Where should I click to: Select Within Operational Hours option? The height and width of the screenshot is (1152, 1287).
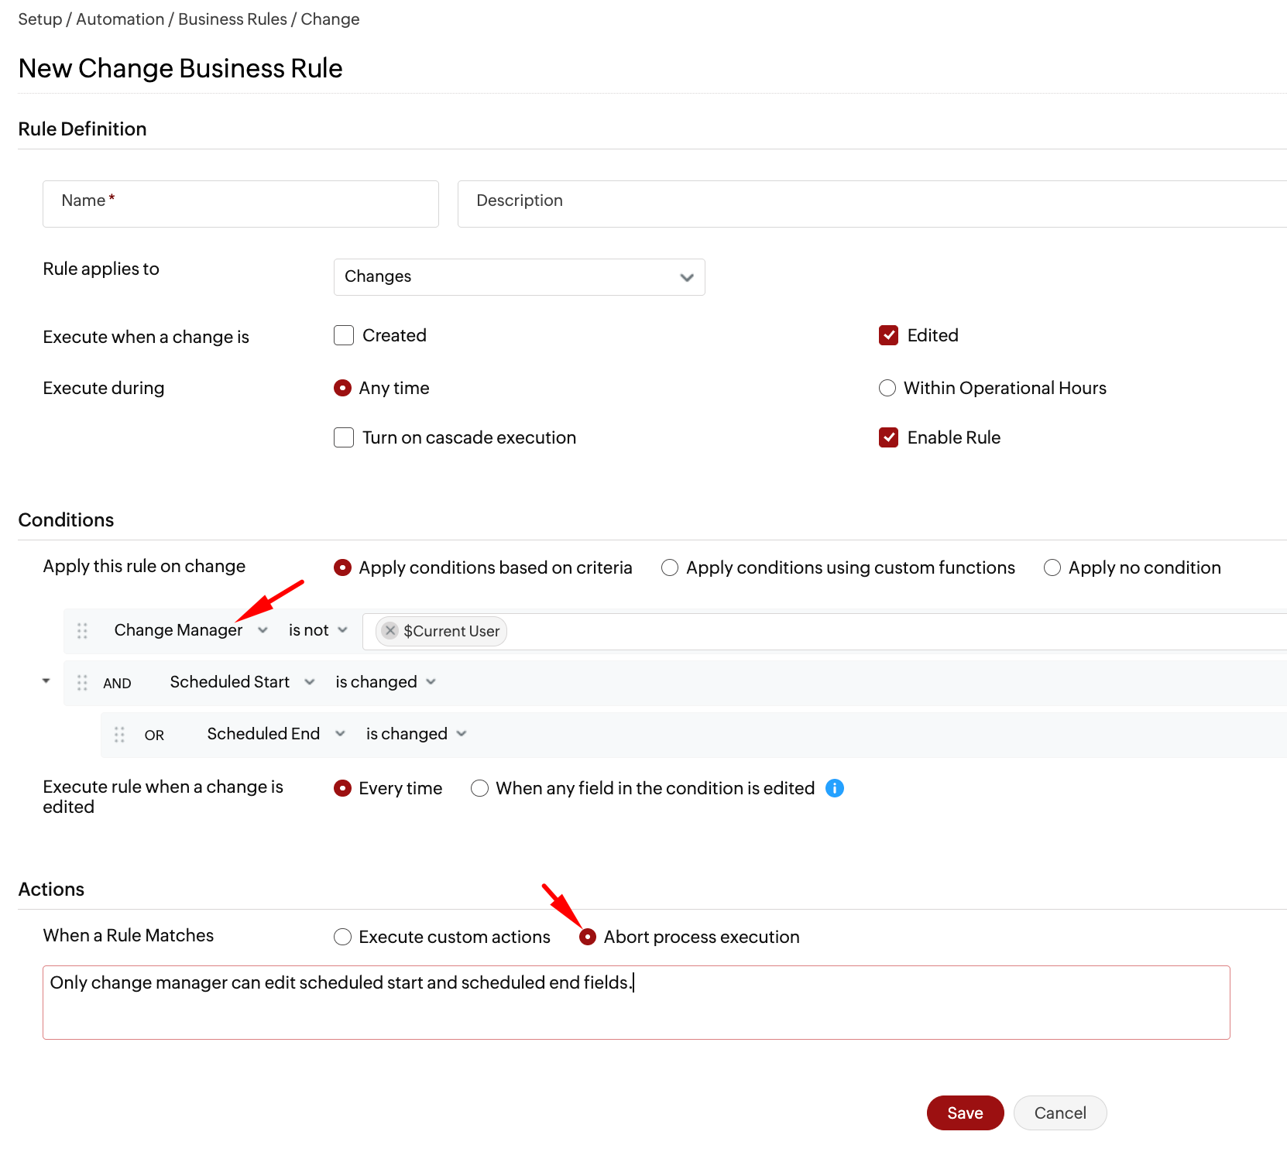click(x=887, y=388)
